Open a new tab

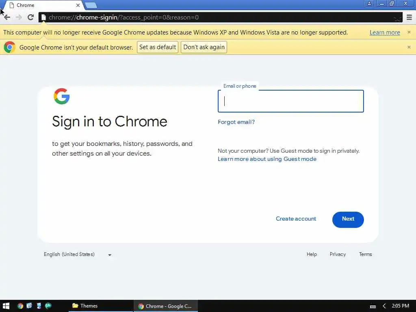(91, 5)
